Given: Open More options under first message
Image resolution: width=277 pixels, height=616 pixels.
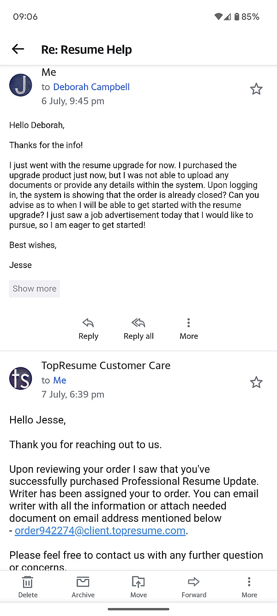Looking at the screenshot, I should tap(188, 329).
